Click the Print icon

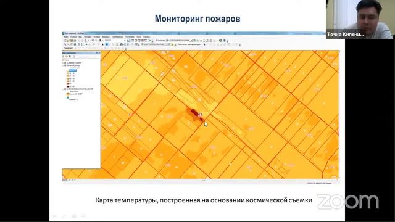tap(75, 41)
